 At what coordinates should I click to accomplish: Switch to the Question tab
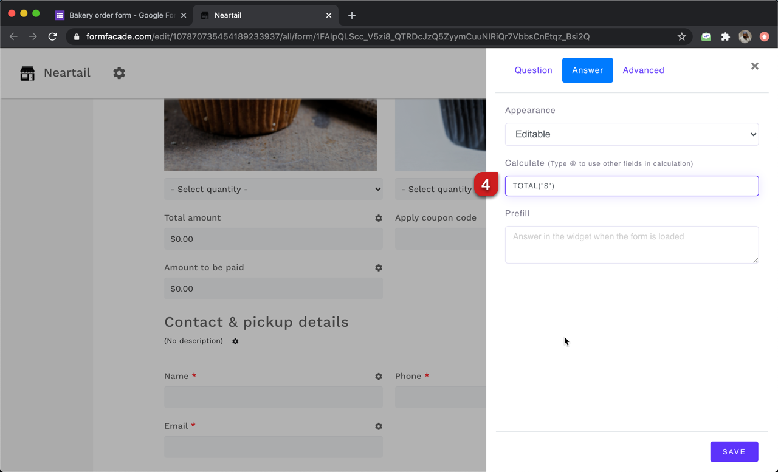533,70
